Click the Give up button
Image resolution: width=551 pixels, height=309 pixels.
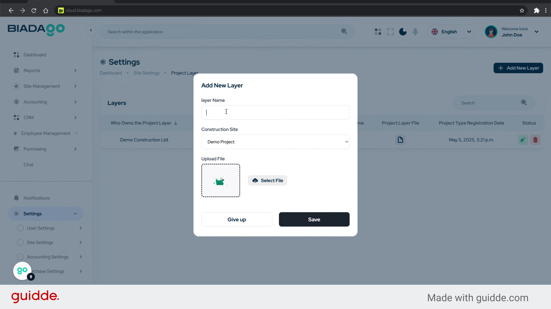(x=237, y=219)
